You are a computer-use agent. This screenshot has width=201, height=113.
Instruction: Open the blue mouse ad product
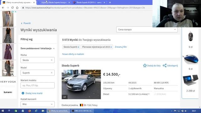click(190, 59)
